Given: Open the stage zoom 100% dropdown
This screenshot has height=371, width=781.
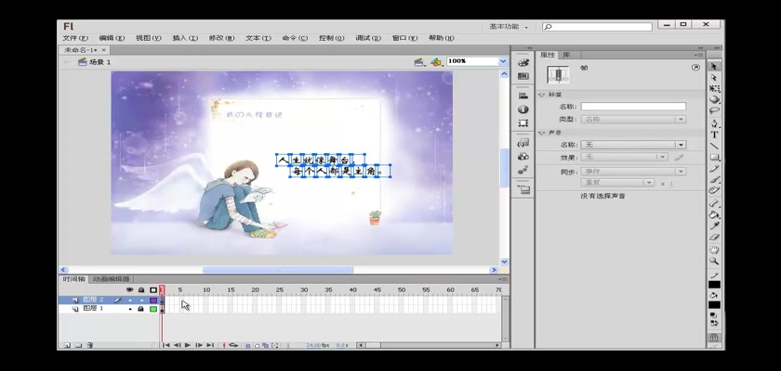Looking at the screenshot, I should (x=503, y=61).
